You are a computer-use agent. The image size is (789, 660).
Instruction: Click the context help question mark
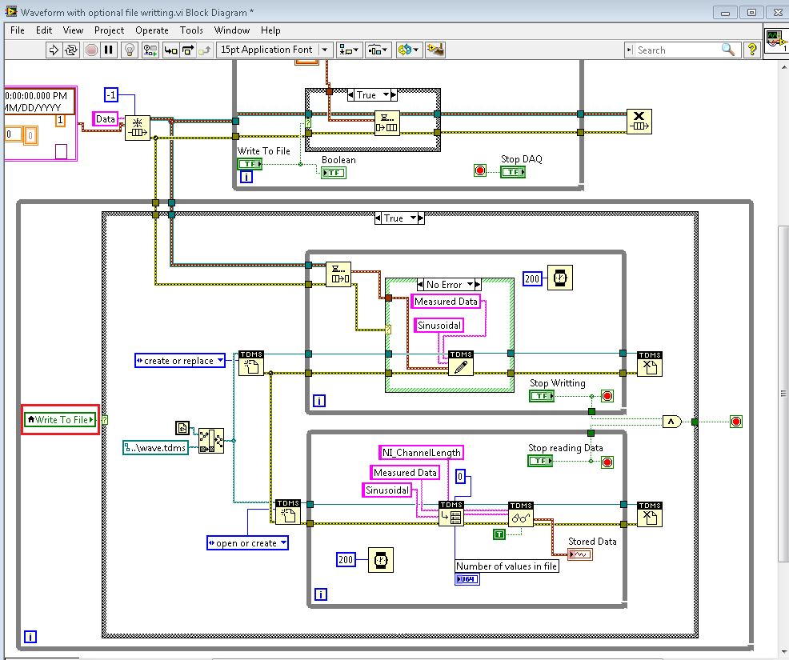point(751,50)
